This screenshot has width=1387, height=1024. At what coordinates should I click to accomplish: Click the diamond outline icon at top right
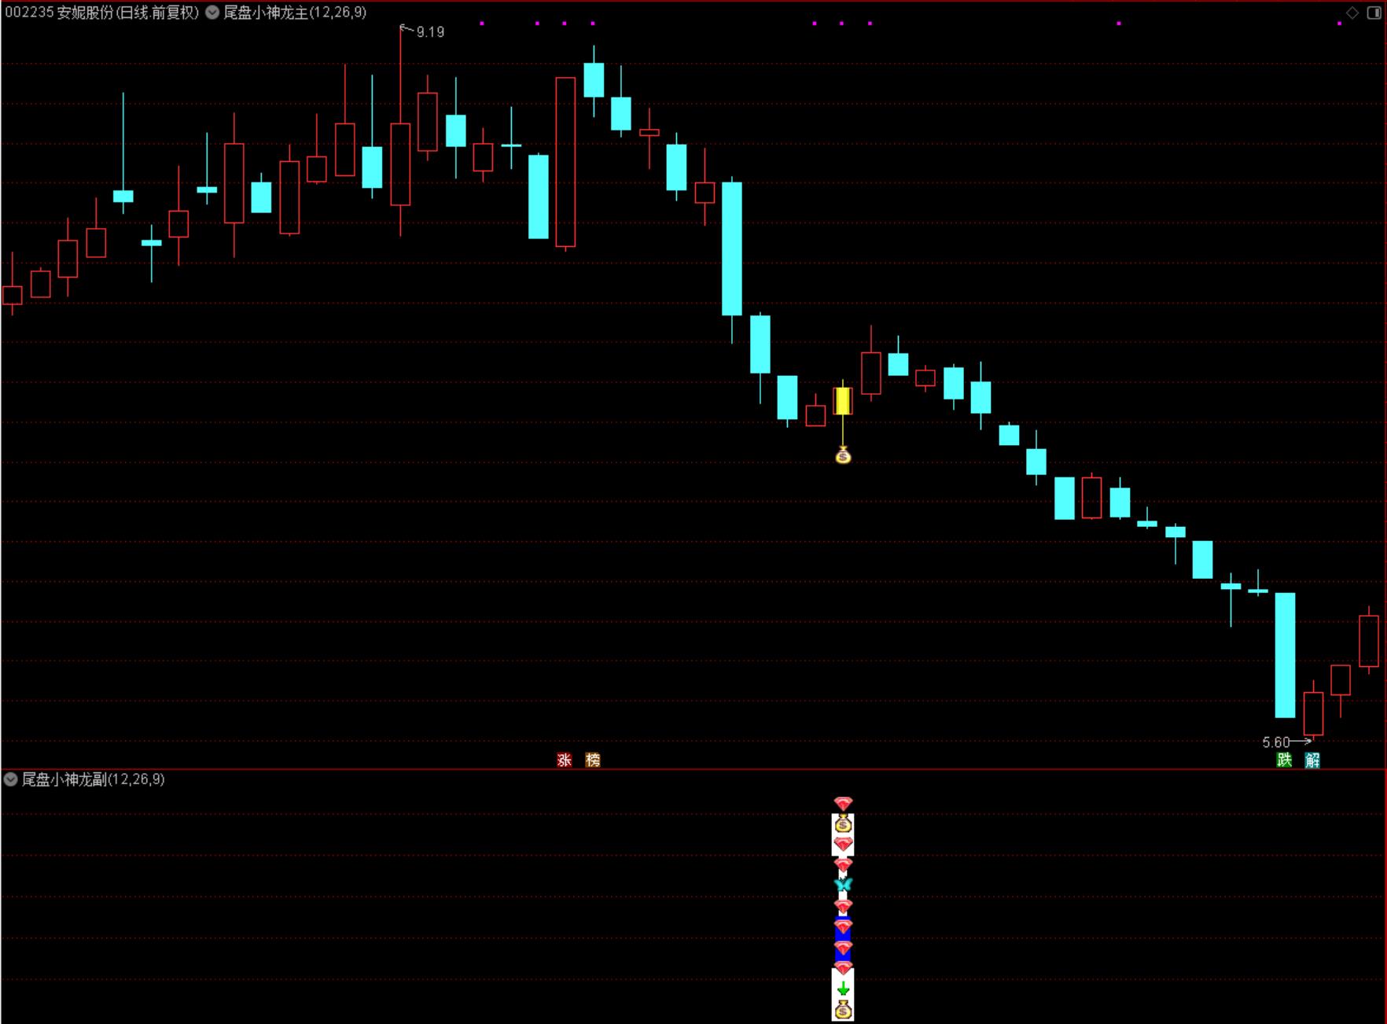coord(1352,13)
